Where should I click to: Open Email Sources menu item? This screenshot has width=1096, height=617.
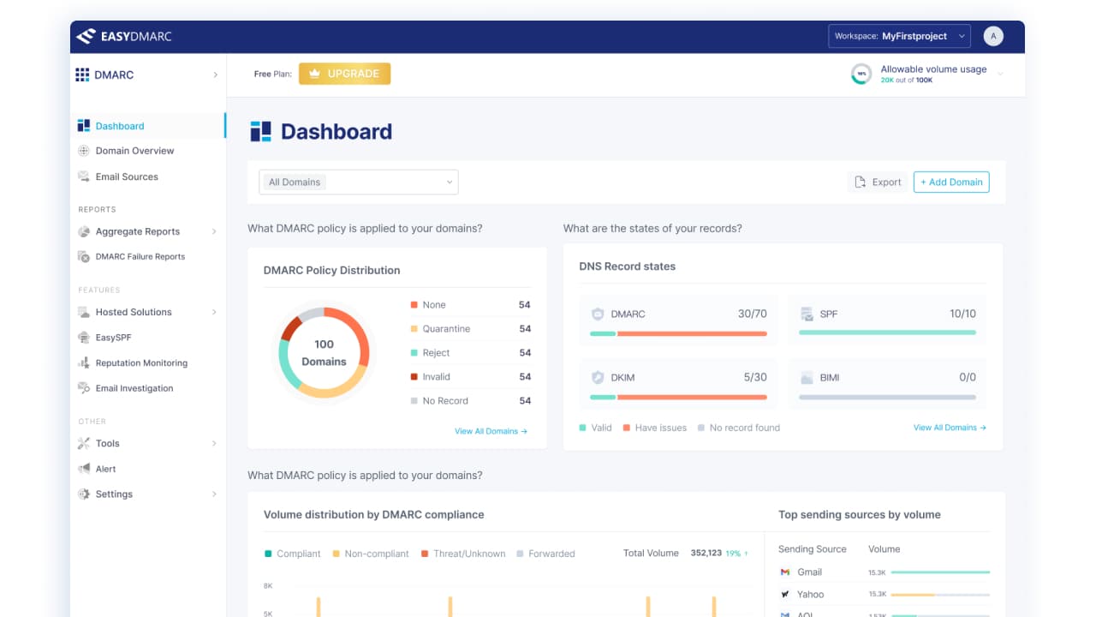pyautogui.click(x=127, y=177)
